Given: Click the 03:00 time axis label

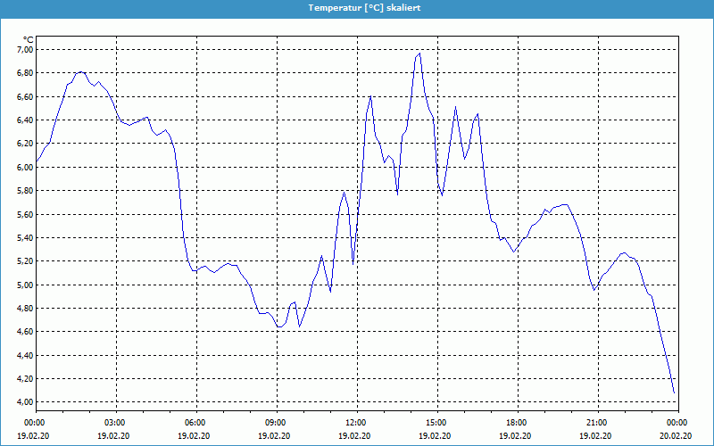Looking at the screenshot, I should (115, 423).
